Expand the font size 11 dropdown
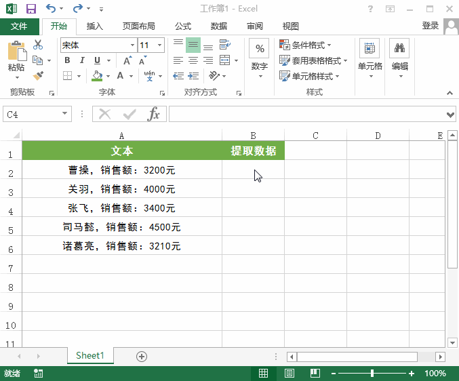The height and width of the screenshot is (381, 459). (159, 45)
